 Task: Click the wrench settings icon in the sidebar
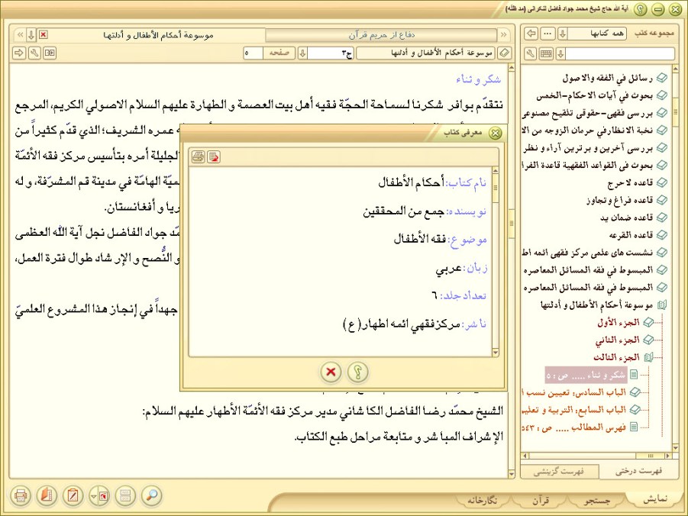pyautogui.click(x=531, y=53)
